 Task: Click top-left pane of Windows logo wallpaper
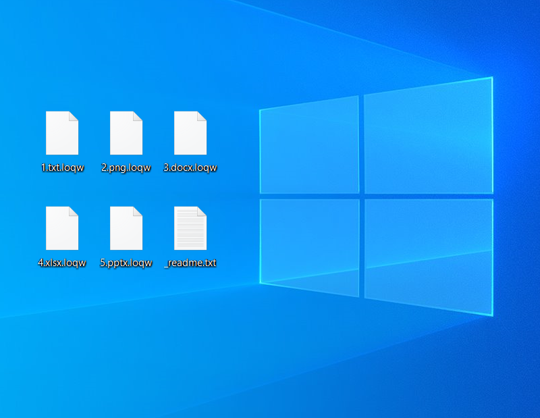click(310, 147)
